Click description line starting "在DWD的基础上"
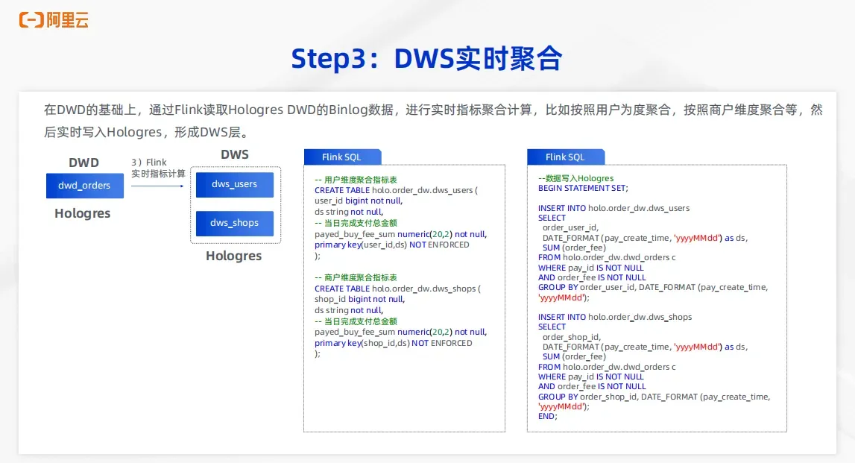 coord(433,110)
